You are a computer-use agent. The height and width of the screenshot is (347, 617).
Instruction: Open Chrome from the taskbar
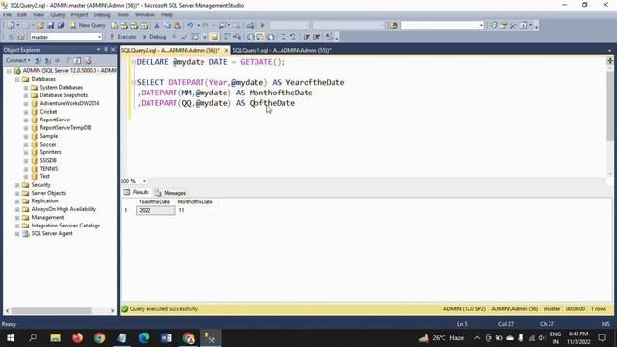99,338
